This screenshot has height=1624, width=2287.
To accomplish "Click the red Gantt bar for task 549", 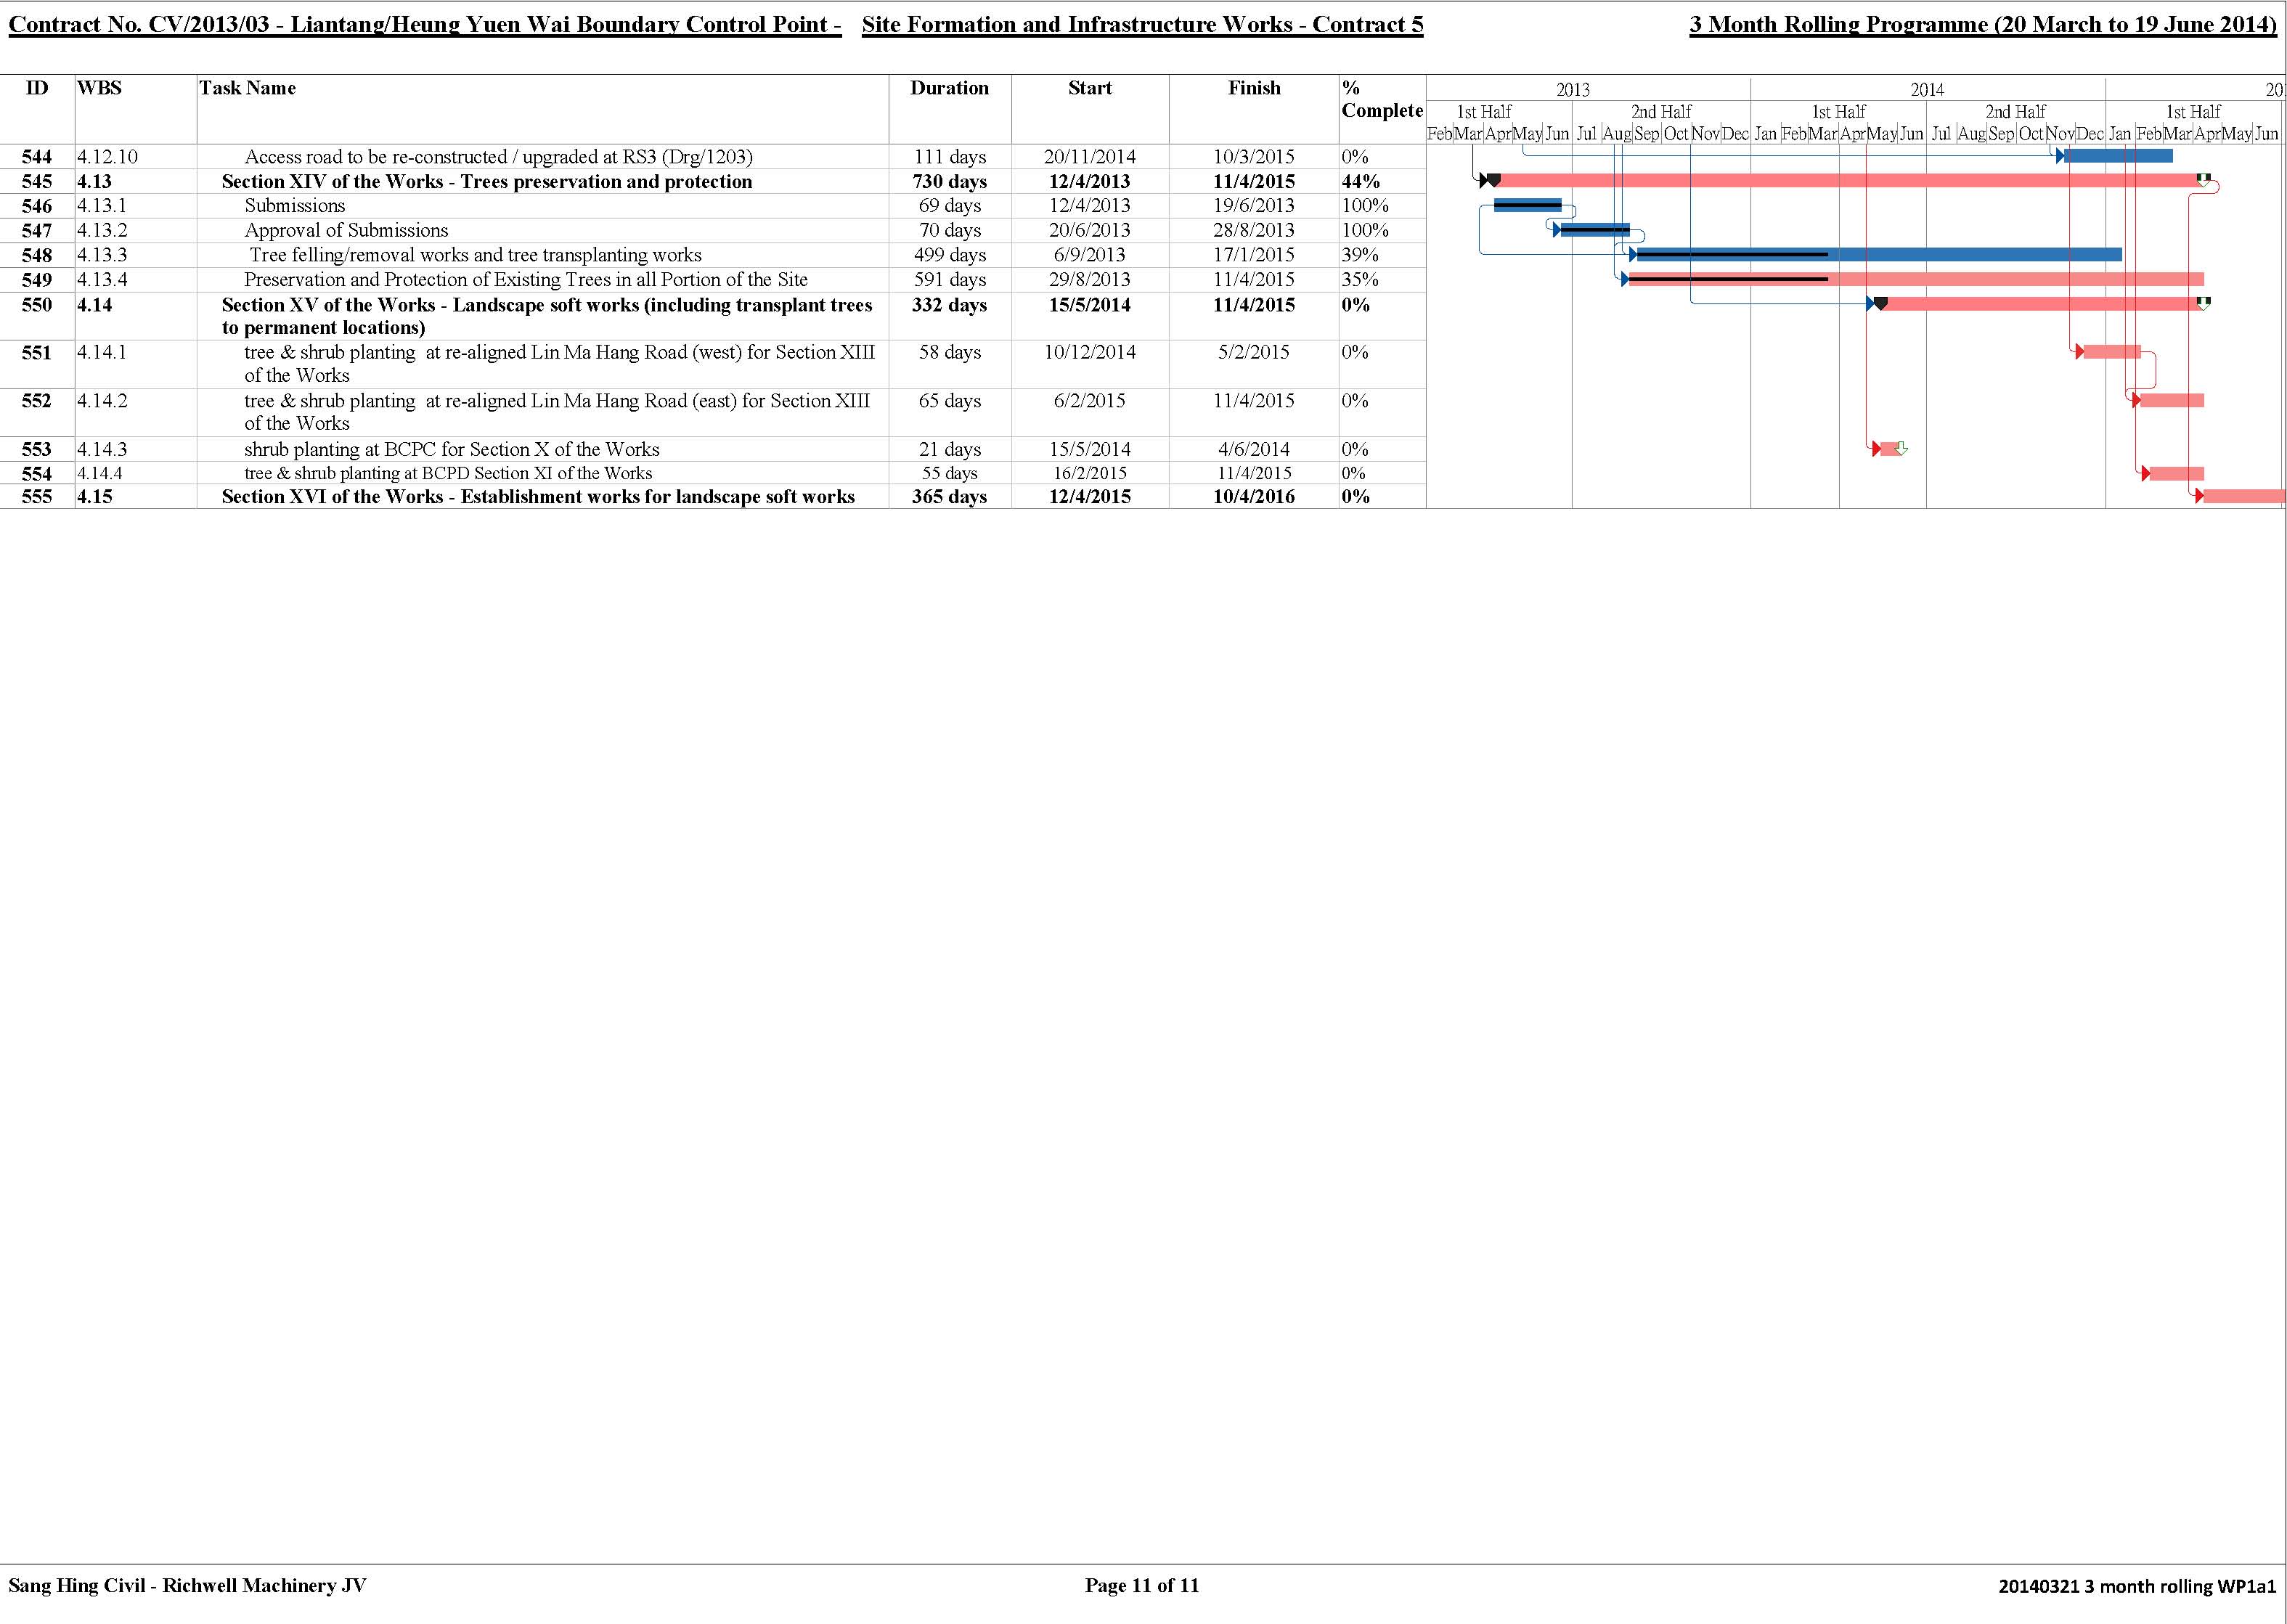I will [1916, 279].
